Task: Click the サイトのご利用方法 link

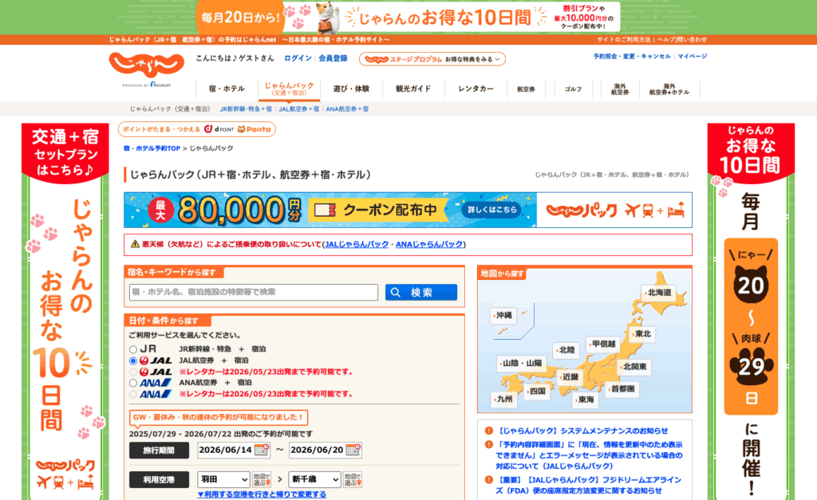Action: tap(624, 40)
